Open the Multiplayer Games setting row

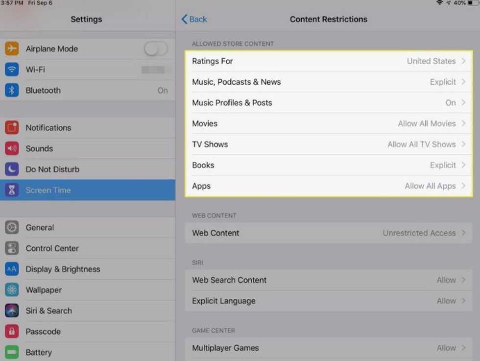[328, 348]
